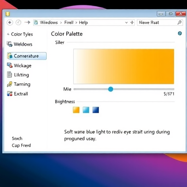Click the Mie slider label
Screen dimensions: 187x187
coord(67,89)
